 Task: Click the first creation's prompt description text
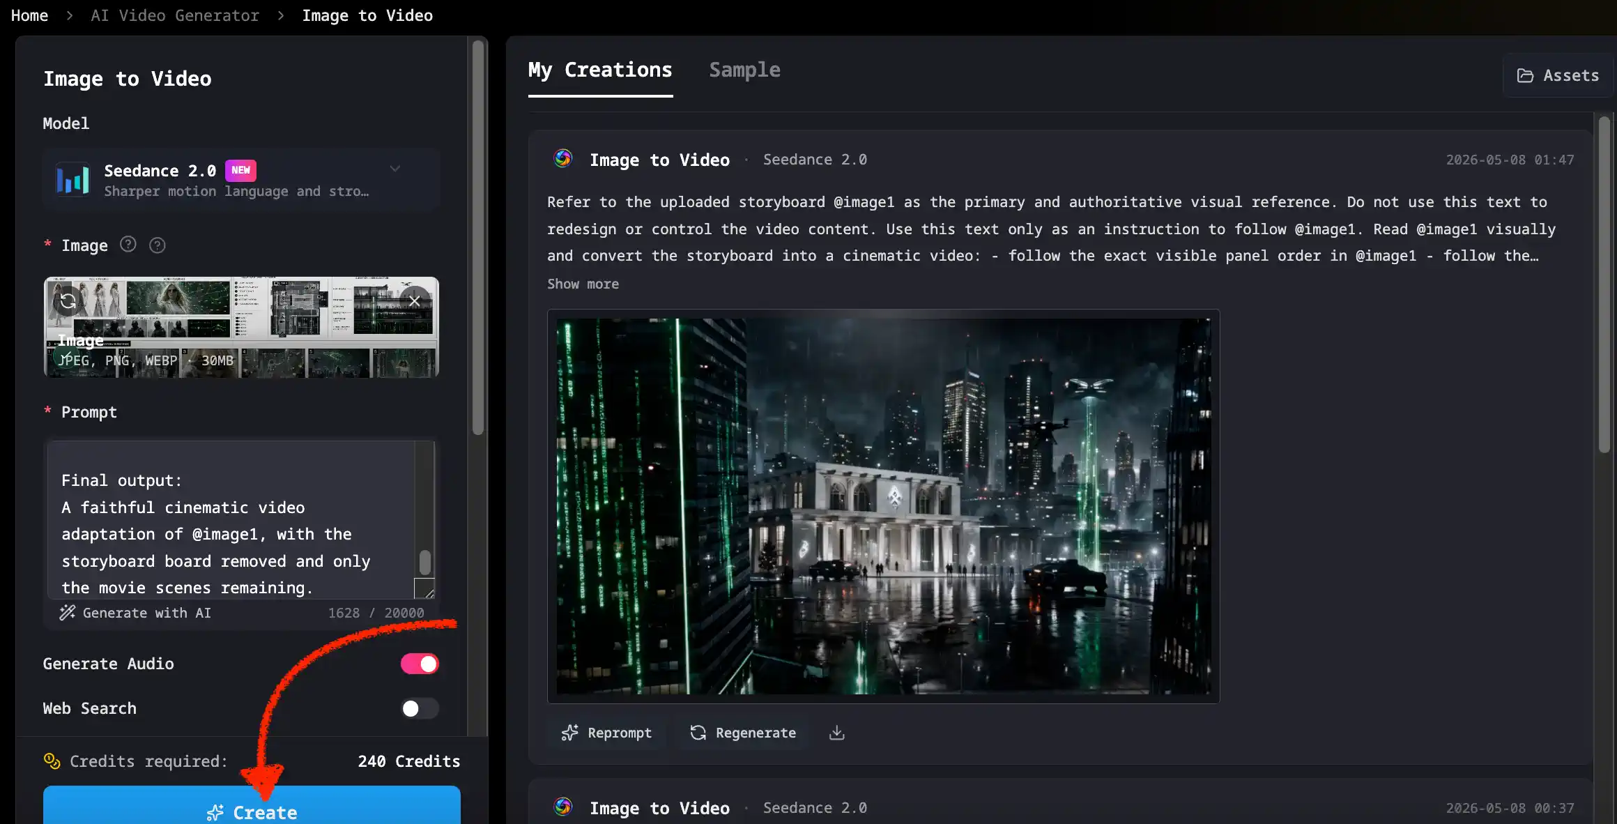tap(1052, 229)
